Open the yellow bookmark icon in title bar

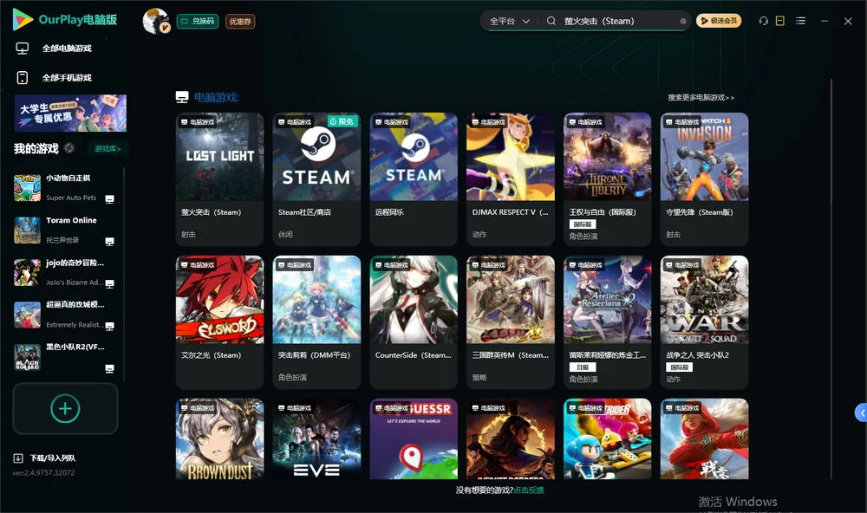[x=780, y=21]
